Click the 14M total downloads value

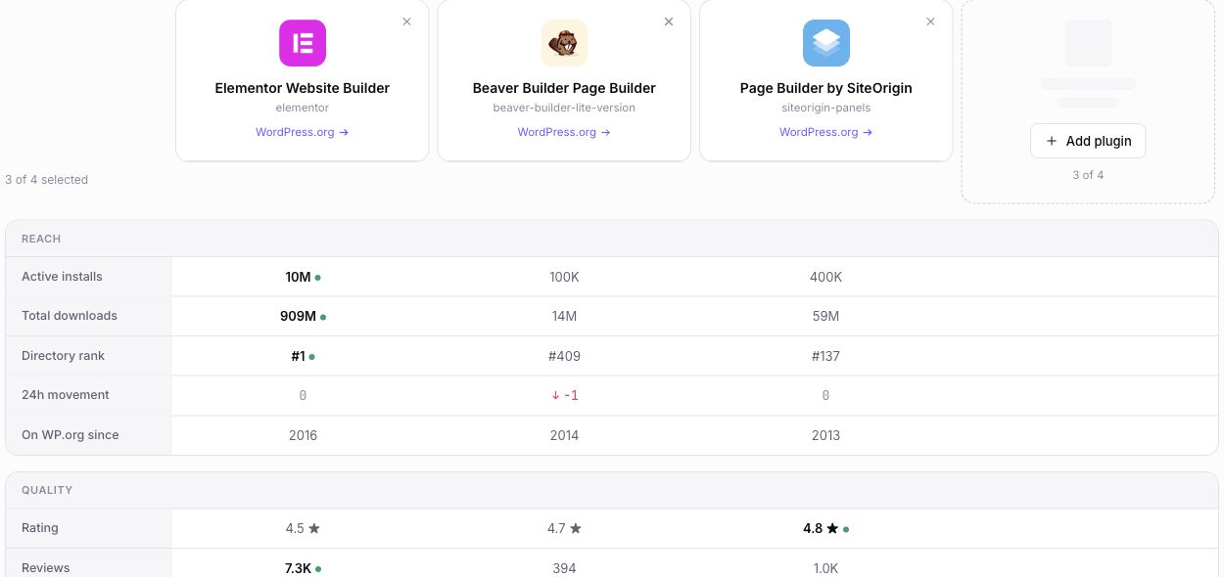[x=564, y=316]
